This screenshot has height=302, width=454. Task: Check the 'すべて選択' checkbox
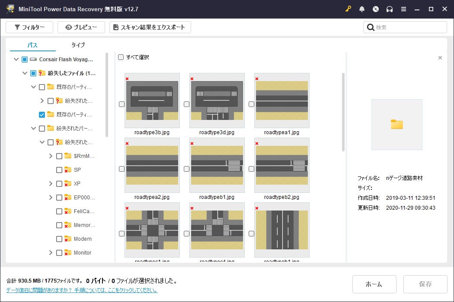[x=121, y=57]
